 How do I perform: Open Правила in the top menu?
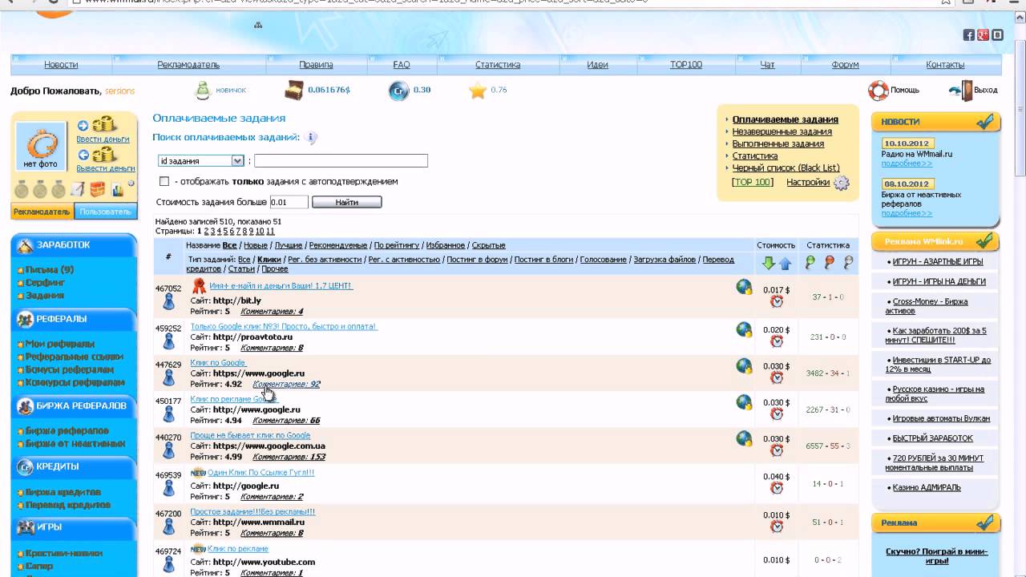tap(316, 65)
